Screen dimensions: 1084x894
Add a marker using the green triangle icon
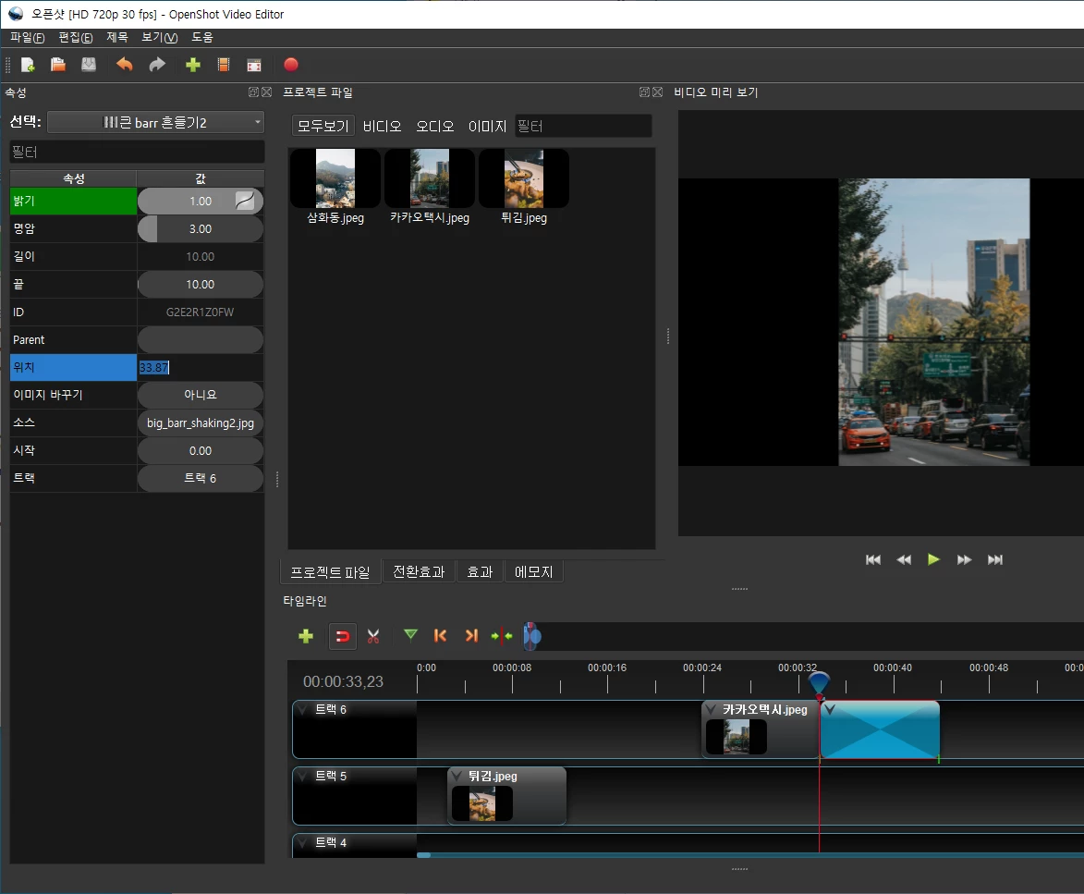[x=409, y=635]
